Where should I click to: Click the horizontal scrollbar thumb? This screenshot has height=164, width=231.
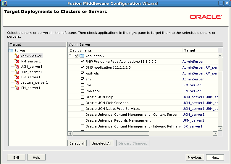click(111, 133)
